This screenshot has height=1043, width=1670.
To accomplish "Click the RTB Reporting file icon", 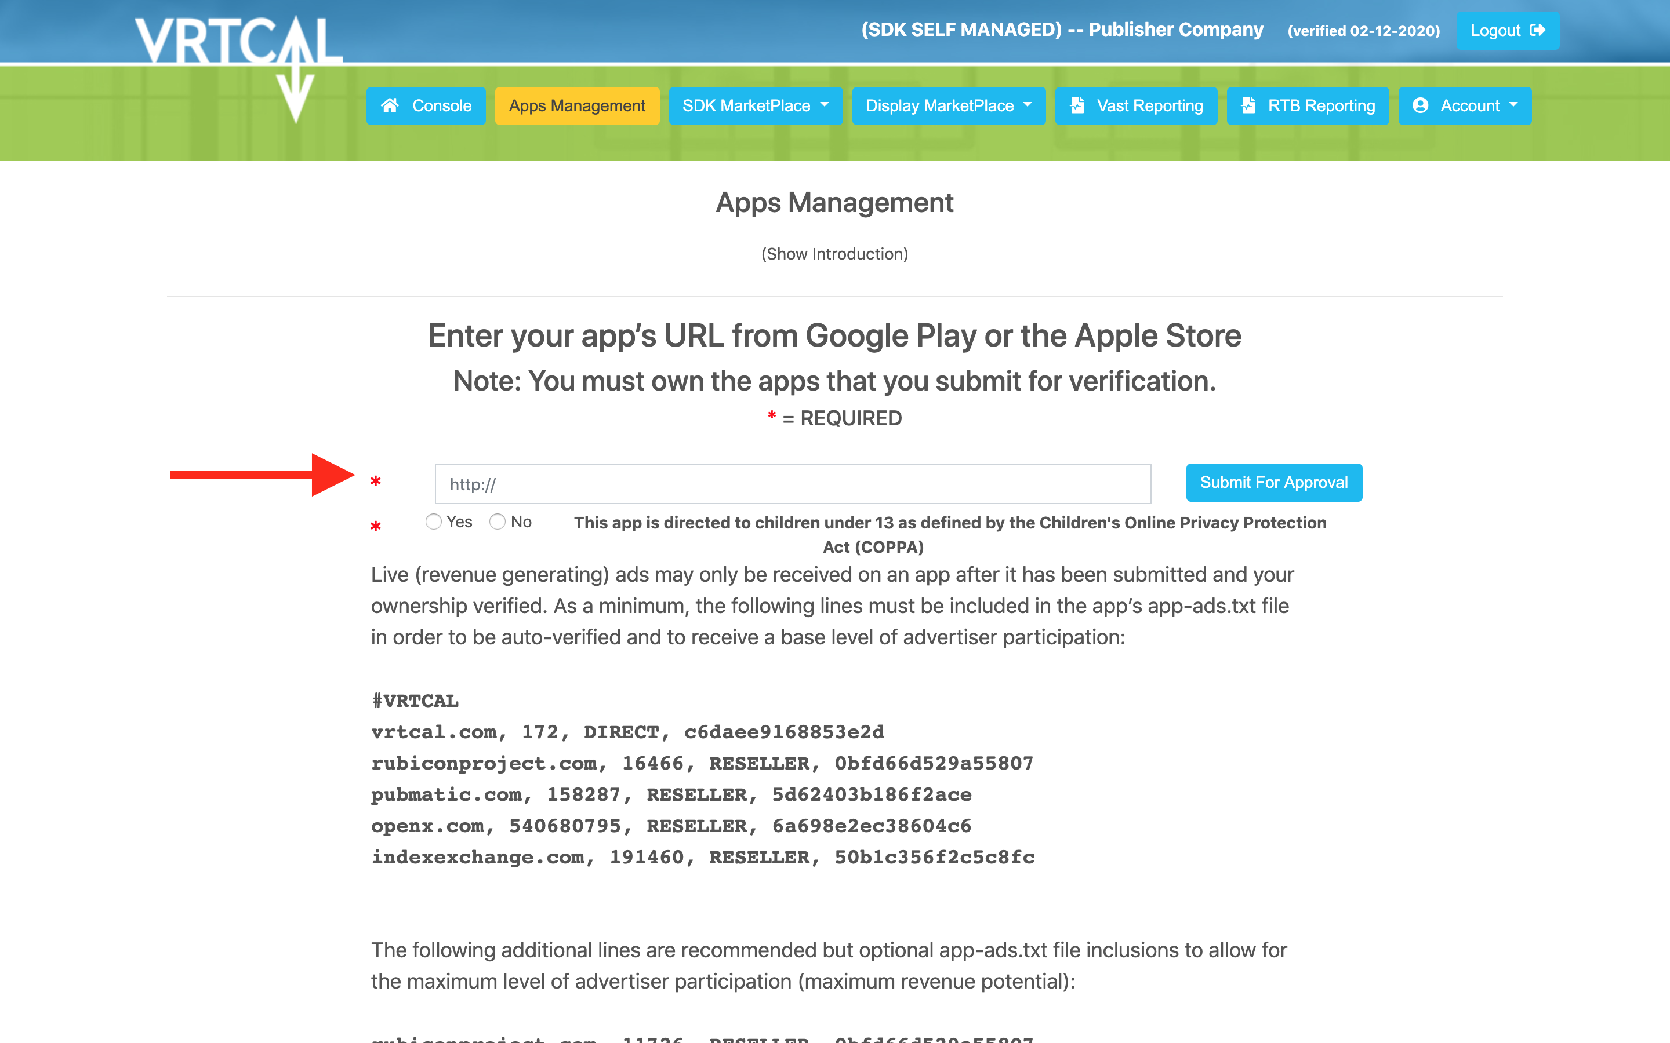I will click(x=1248, y=105).
